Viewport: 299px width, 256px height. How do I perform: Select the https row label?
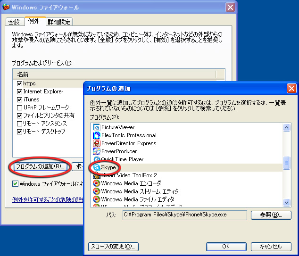(29, 83)
